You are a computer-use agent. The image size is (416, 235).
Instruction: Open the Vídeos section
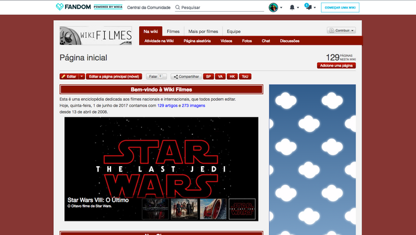[226, 41]
